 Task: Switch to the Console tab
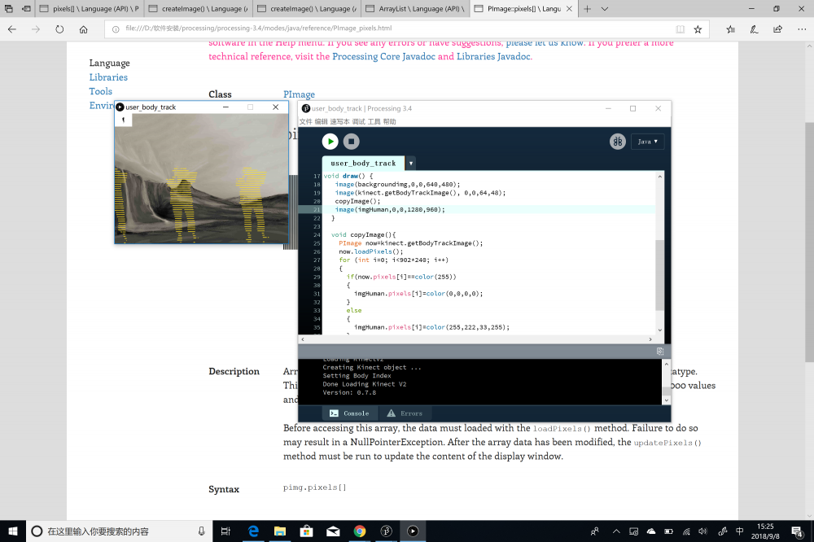pos(349,413)
